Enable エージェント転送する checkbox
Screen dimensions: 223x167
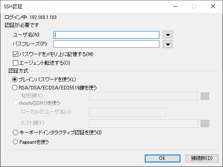(x=15, y=63)
